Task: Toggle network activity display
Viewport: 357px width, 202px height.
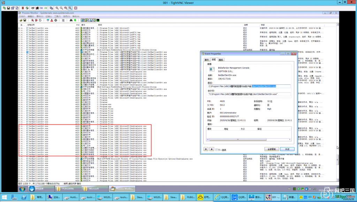Action: point(90,20)
